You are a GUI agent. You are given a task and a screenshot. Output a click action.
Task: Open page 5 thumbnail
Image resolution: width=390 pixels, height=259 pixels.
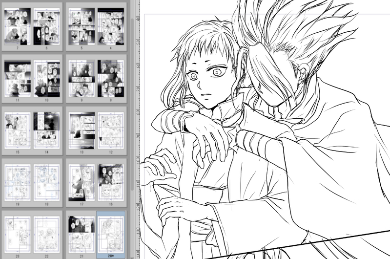coord(82,26)
